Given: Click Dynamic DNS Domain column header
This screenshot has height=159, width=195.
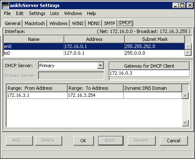Looking at the screenshot, I should click(152, 88).
